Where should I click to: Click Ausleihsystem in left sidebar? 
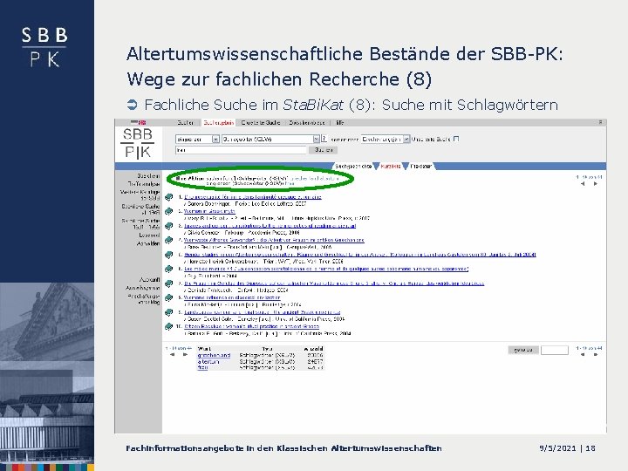(142, 288)
